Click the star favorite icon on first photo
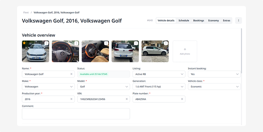This screenshot has width=263, height=132. (24, 43)
